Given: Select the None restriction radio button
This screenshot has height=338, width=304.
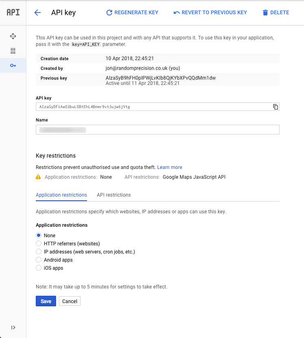Looking at the screenshot, I should tap(39, 235).
